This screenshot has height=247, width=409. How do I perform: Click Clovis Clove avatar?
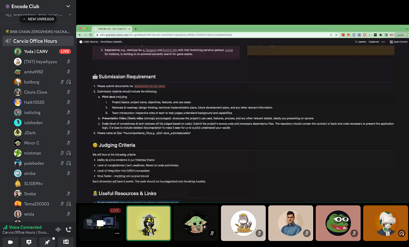[x=18, y=92]
